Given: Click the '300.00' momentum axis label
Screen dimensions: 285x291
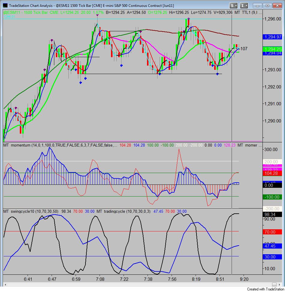Looking at the screenshot, I should coord(271,149).
